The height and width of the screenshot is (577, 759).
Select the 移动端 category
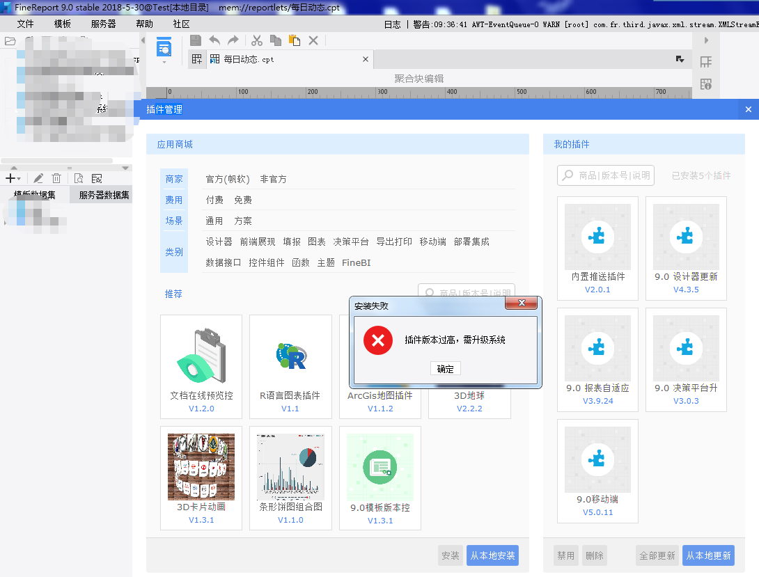432,242
